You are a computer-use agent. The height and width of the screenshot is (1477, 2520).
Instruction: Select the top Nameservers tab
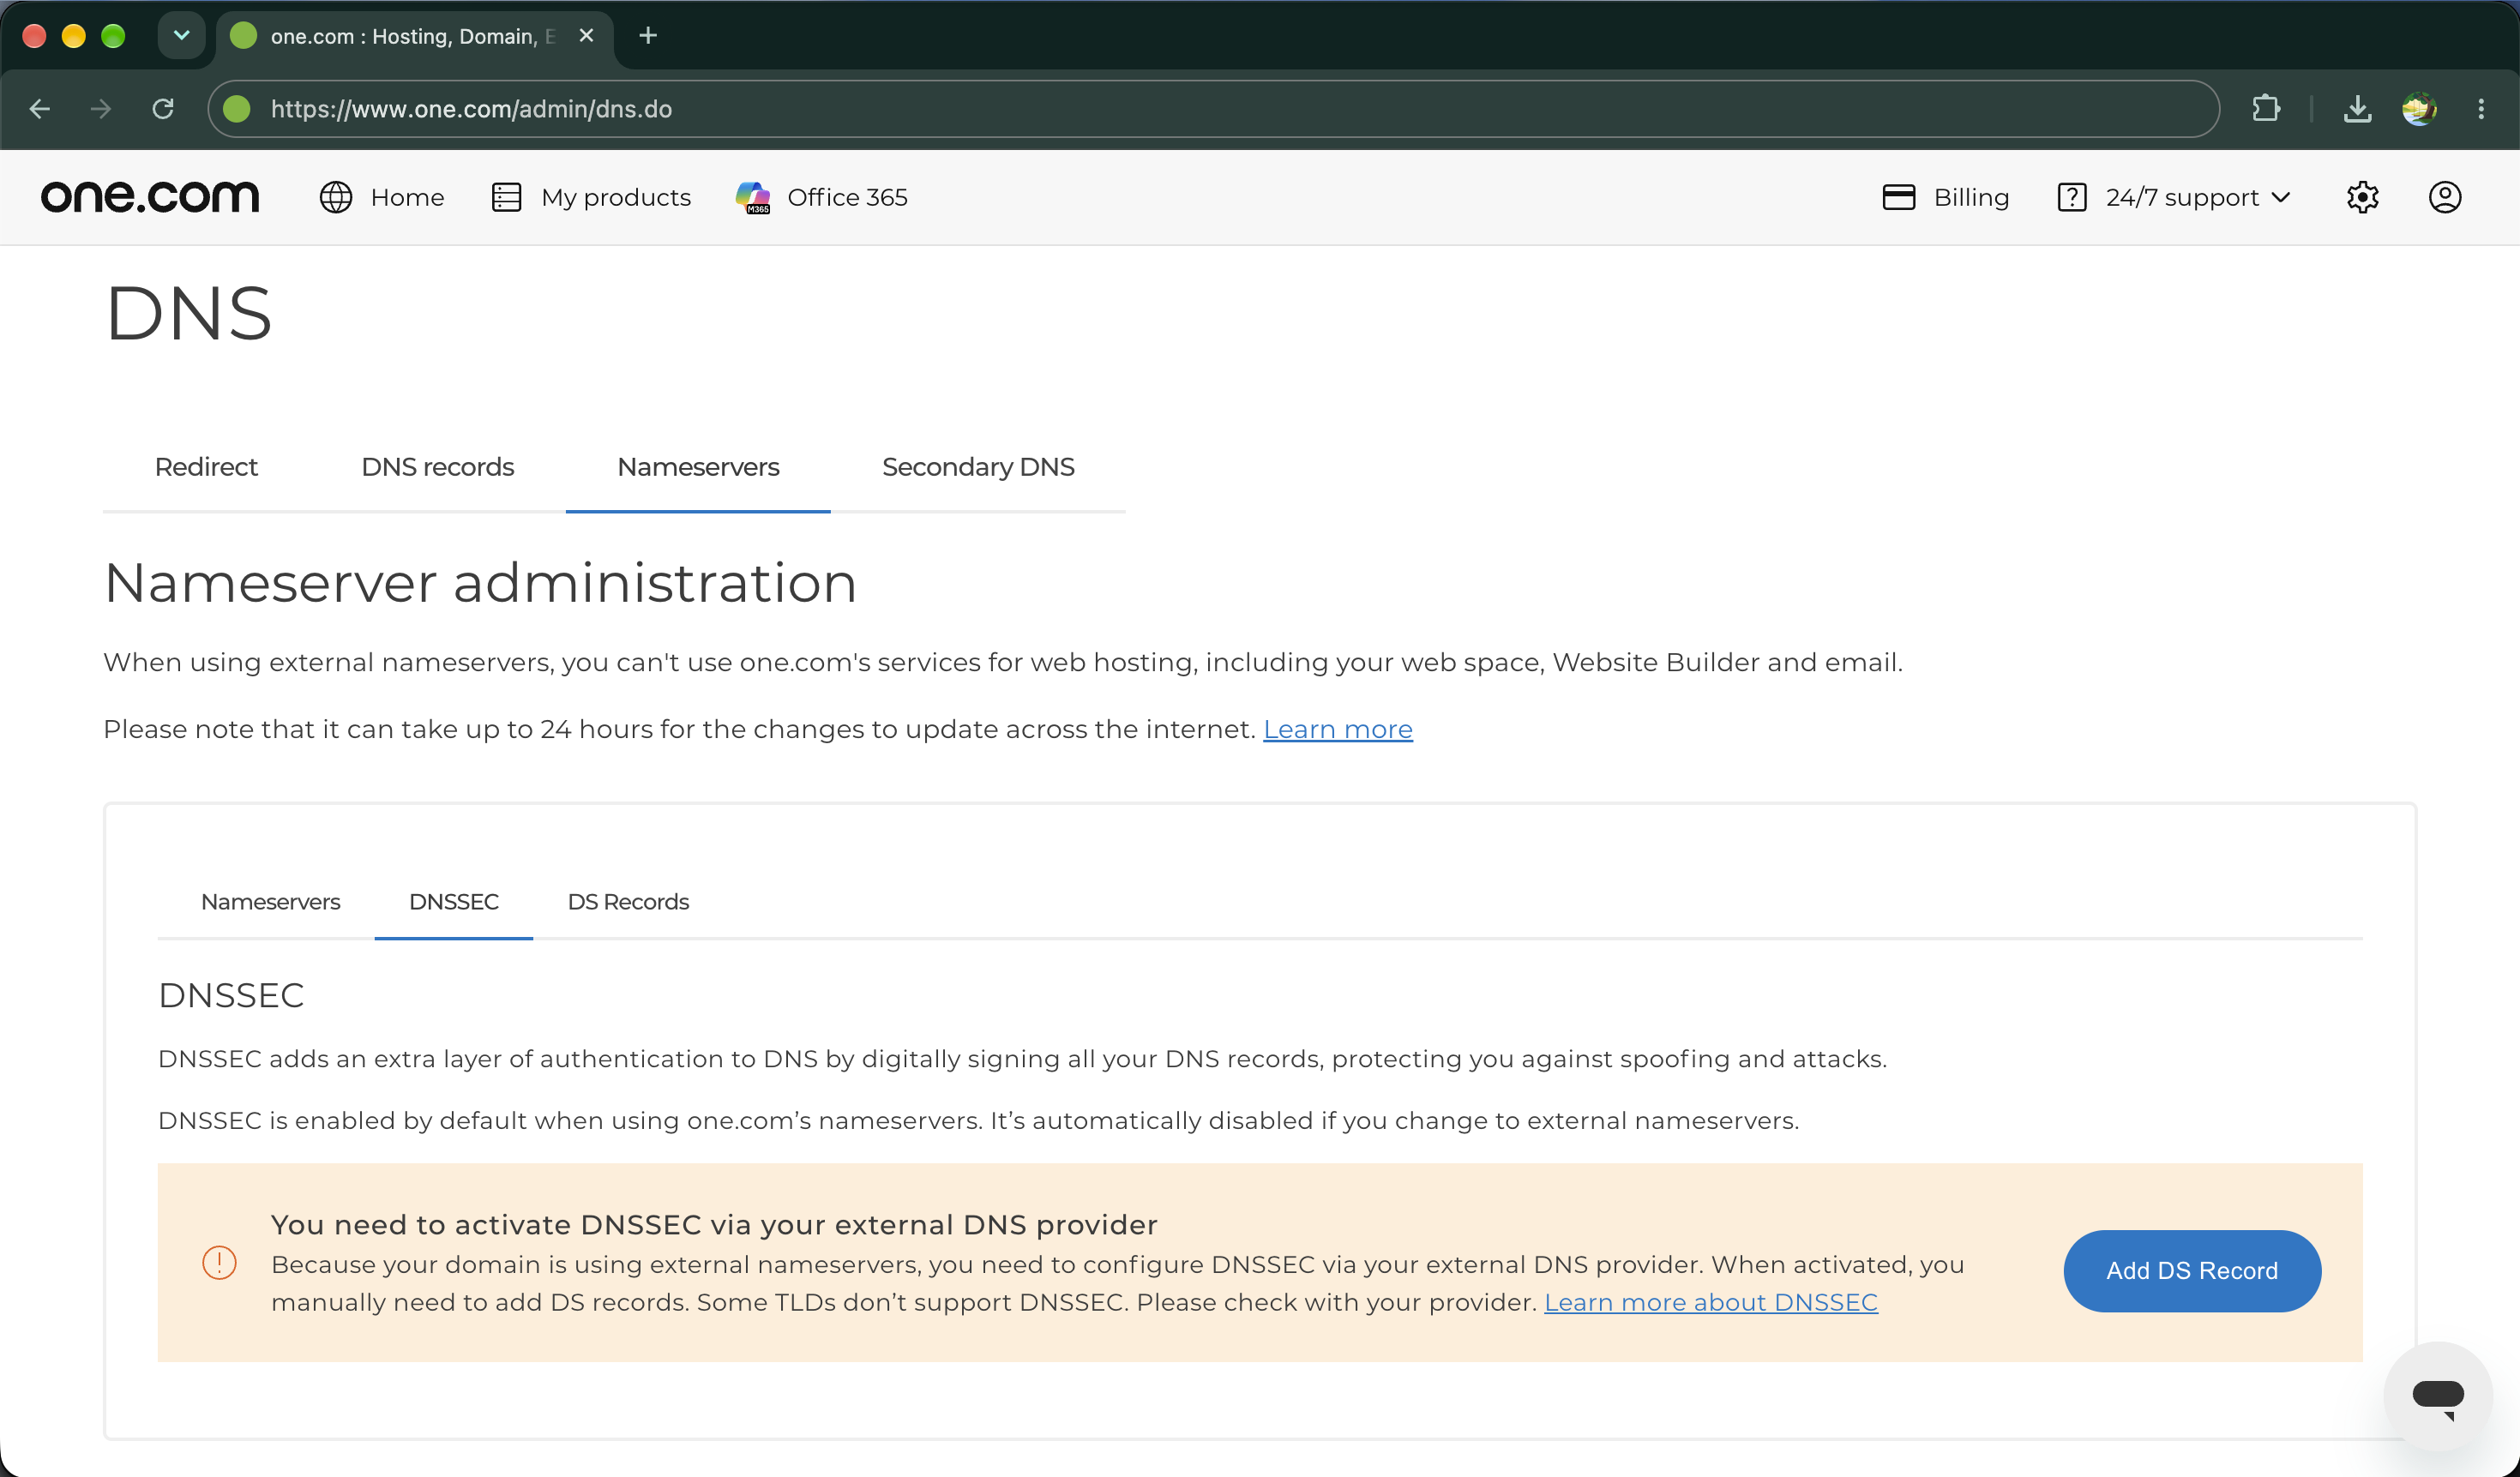pyautogui.click(x=698, y=467)
